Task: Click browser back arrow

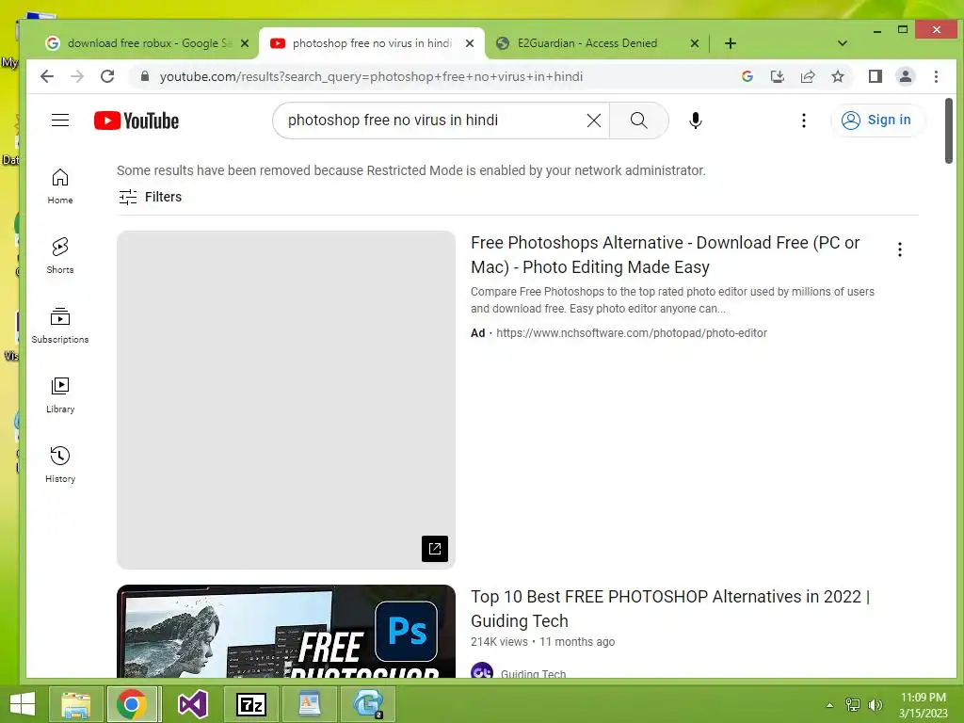Action: click(x=47, y=76)
